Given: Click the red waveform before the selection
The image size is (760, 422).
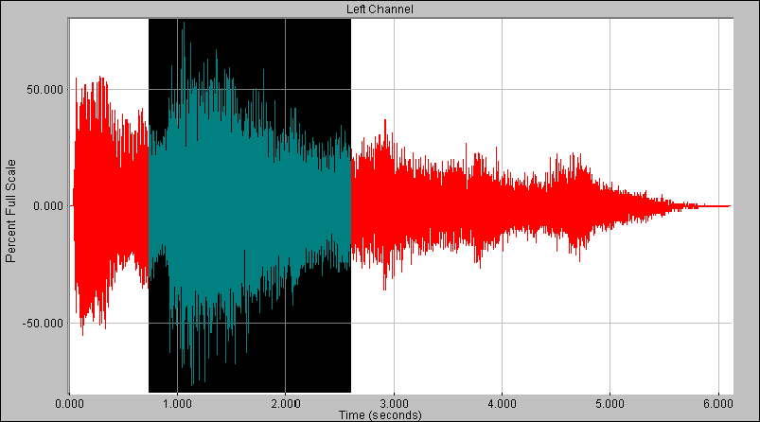Looking at the screenshot, I should click(111, 206).
